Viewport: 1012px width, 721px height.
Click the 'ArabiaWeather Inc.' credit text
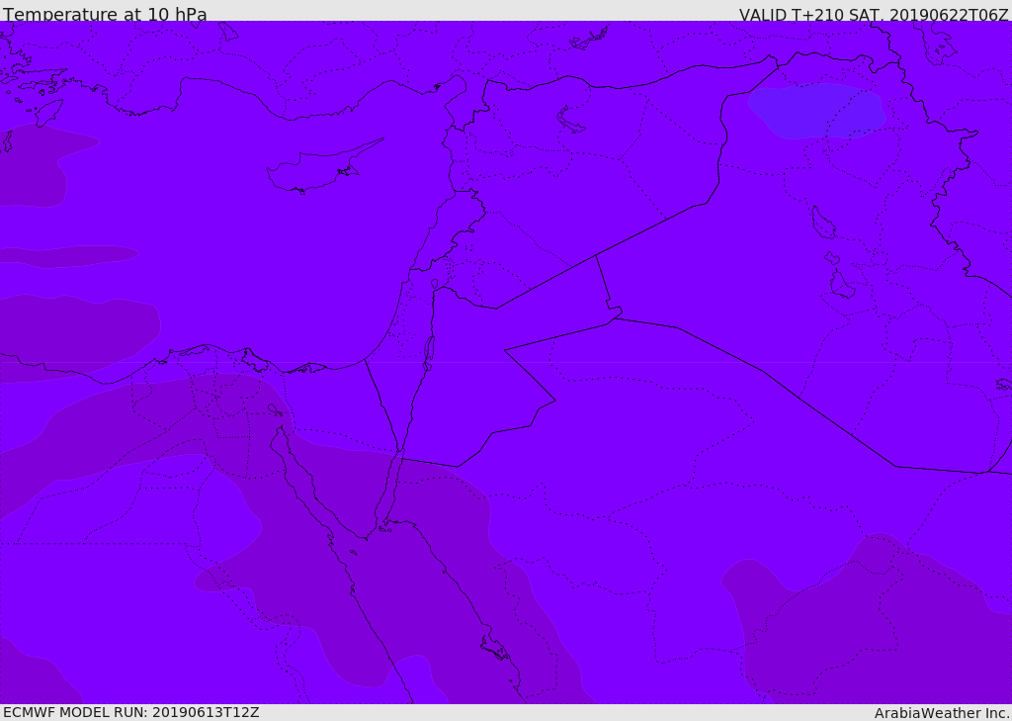[x=942, y=713]
